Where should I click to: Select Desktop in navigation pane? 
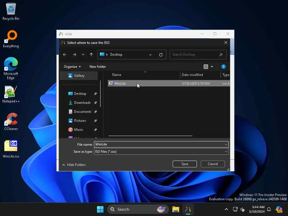pyautogui.click(x=80, y=94)
